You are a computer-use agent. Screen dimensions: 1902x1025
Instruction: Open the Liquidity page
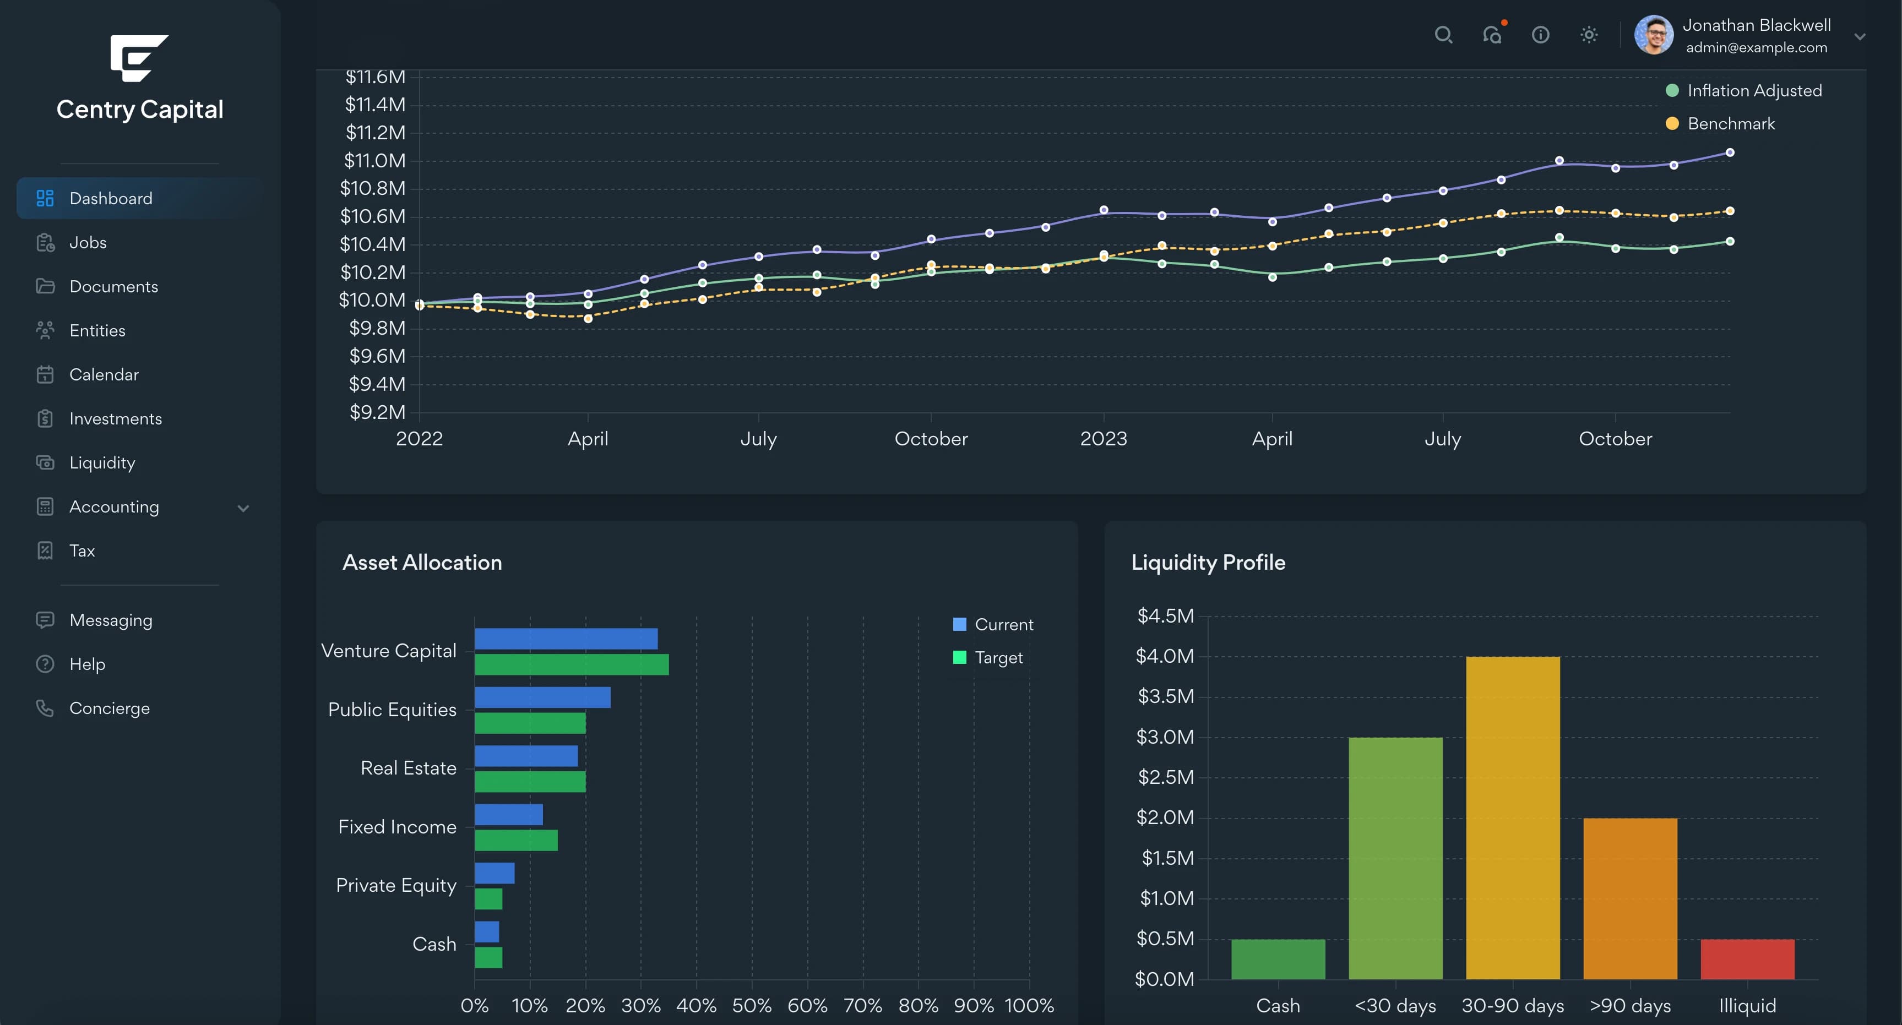(139, 463)
